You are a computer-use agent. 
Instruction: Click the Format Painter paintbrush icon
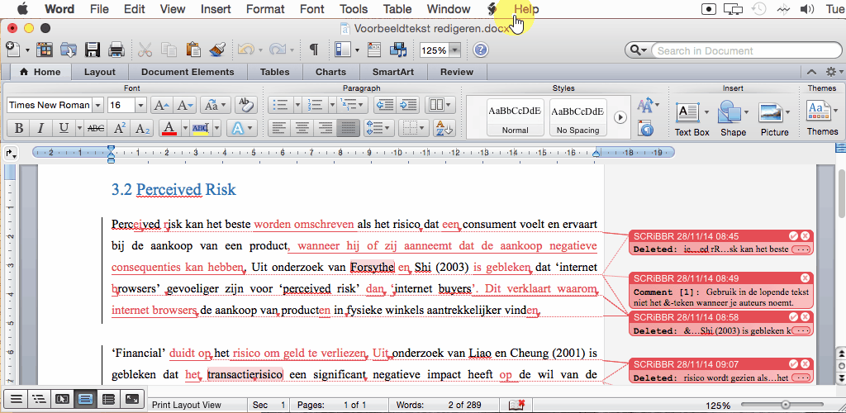tap(219, 50)
